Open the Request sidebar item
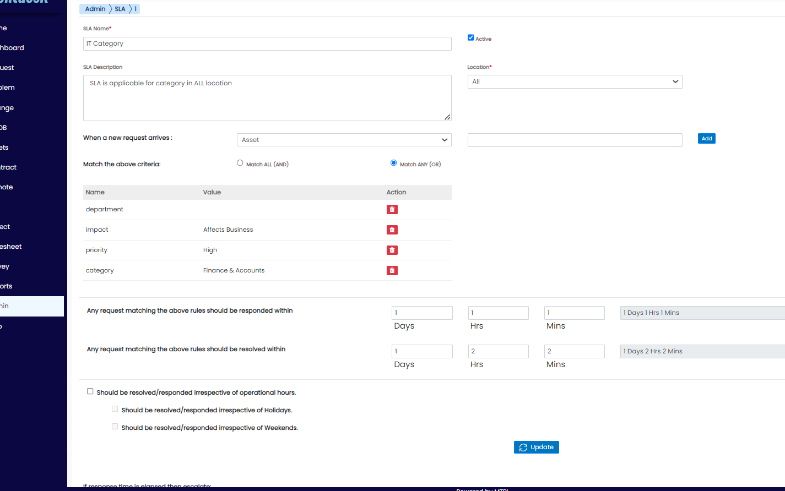 (32, 68)
